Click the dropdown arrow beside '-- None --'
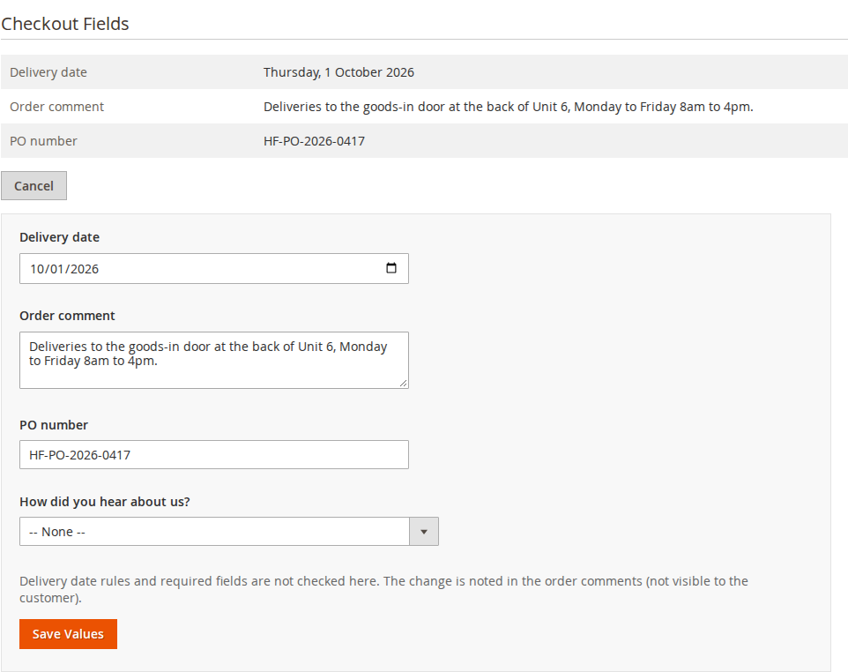 click(424, 531)
